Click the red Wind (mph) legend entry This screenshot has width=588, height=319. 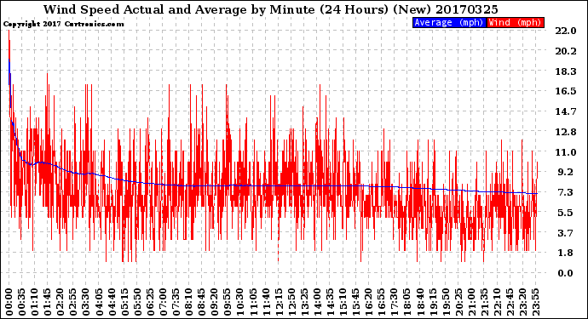[x=515, y=22]
